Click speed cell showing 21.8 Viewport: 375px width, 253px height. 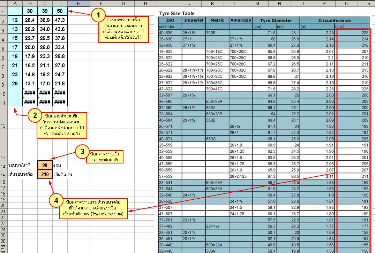click(60, 84)
